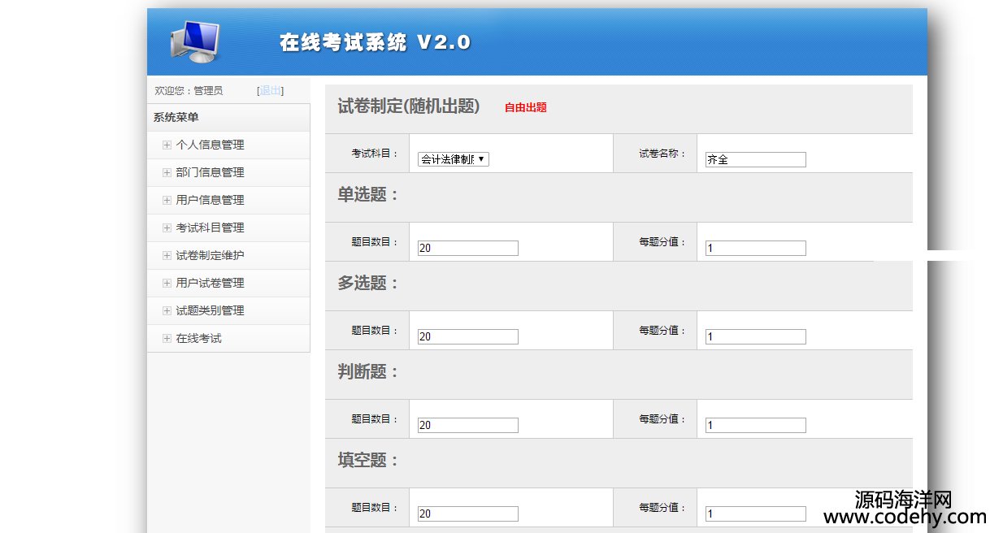Focus the 多选题 每题分值 input field
Image resolution: width=990 pixels, height=533 pixels.
tap(755, 337)
